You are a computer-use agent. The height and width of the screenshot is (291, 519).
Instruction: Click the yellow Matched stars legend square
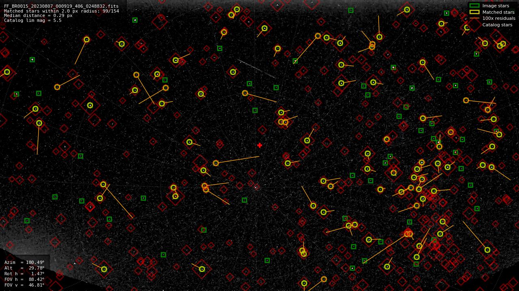(474, 12)
